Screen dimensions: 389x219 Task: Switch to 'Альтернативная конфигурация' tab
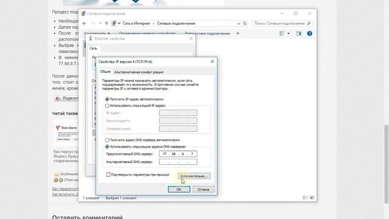139,72
